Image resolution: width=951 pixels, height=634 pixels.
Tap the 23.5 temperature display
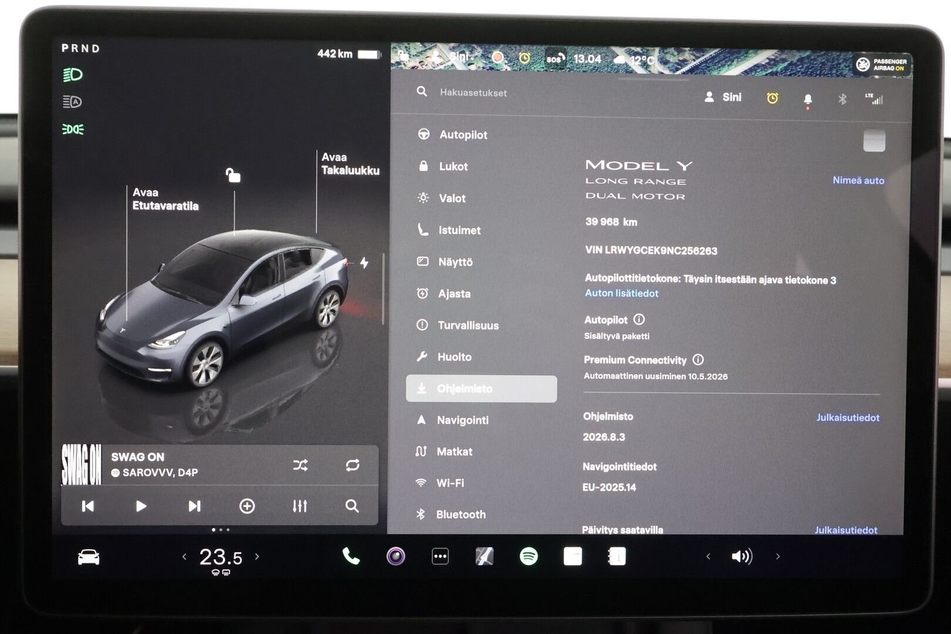pyautogui.click(x=221, y=557)
